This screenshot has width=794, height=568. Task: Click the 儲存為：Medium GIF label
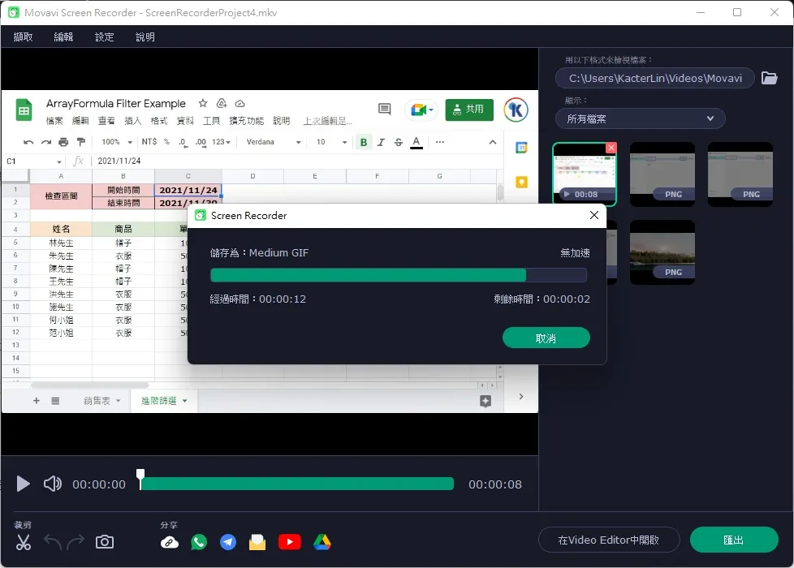coord(259,252)
